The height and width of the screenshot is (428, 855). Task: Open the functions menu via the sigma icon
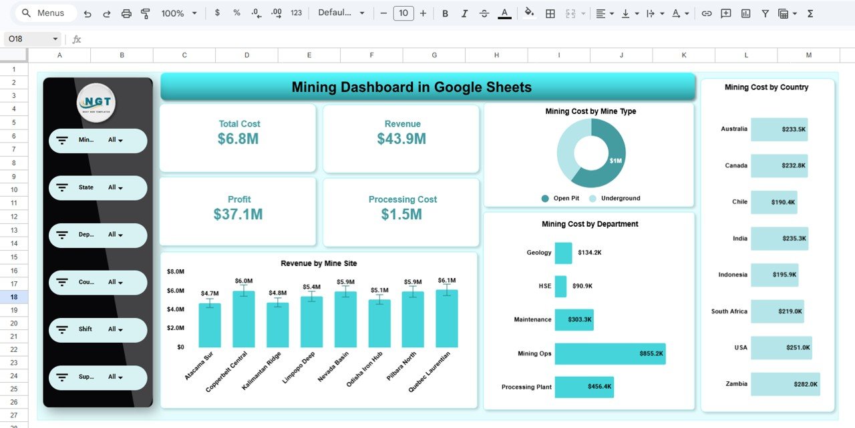809,13
